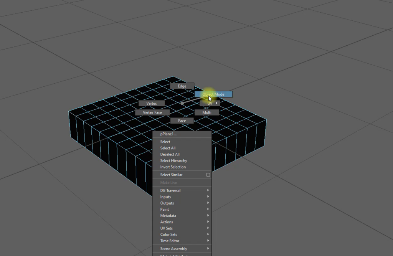The height and width of the screenshot is (256, 393).
Task: Click Select Similar menu item
Action: coord(179,175)
